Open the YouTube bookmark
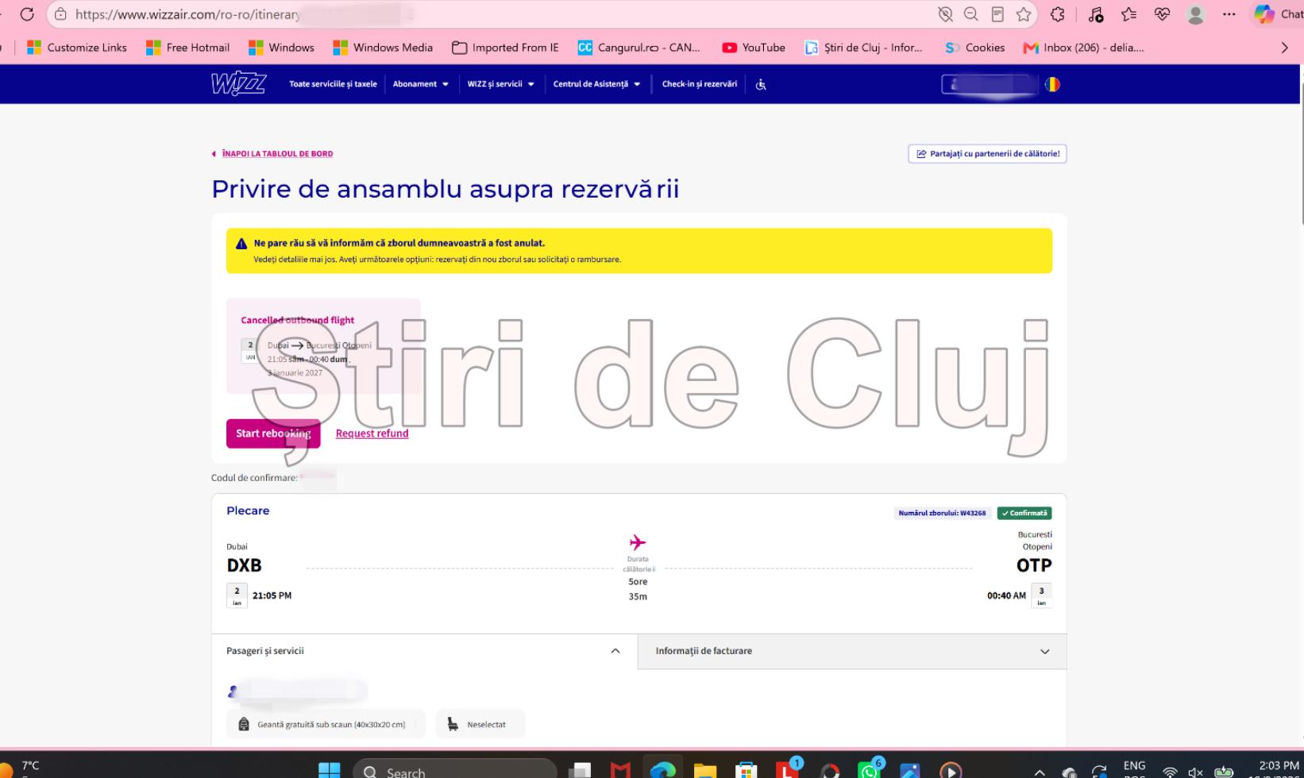 click(x=754, y=48)
